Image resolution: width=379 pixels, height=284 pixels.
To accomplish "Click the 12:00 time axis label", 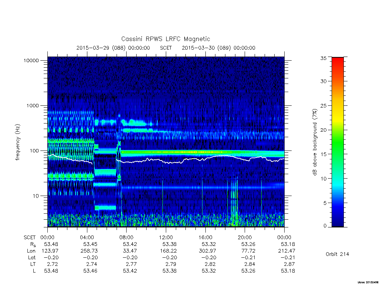I will pos(166,237).
